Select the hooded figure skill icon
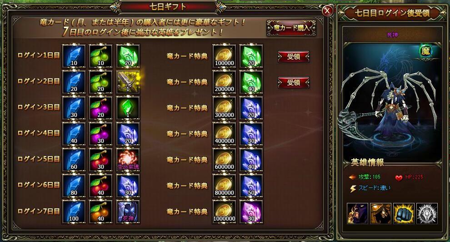Image resolution: width=450 pixels, height=242 pixels. (380, 213)
